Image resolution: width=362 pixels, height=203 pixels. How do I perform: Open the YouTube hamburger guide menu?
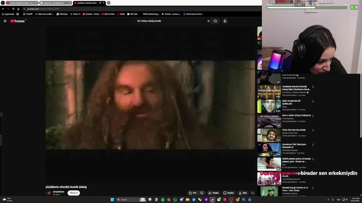(5, 21)
